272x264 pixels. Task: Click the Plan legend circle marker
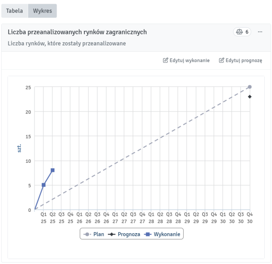[87, 235]
